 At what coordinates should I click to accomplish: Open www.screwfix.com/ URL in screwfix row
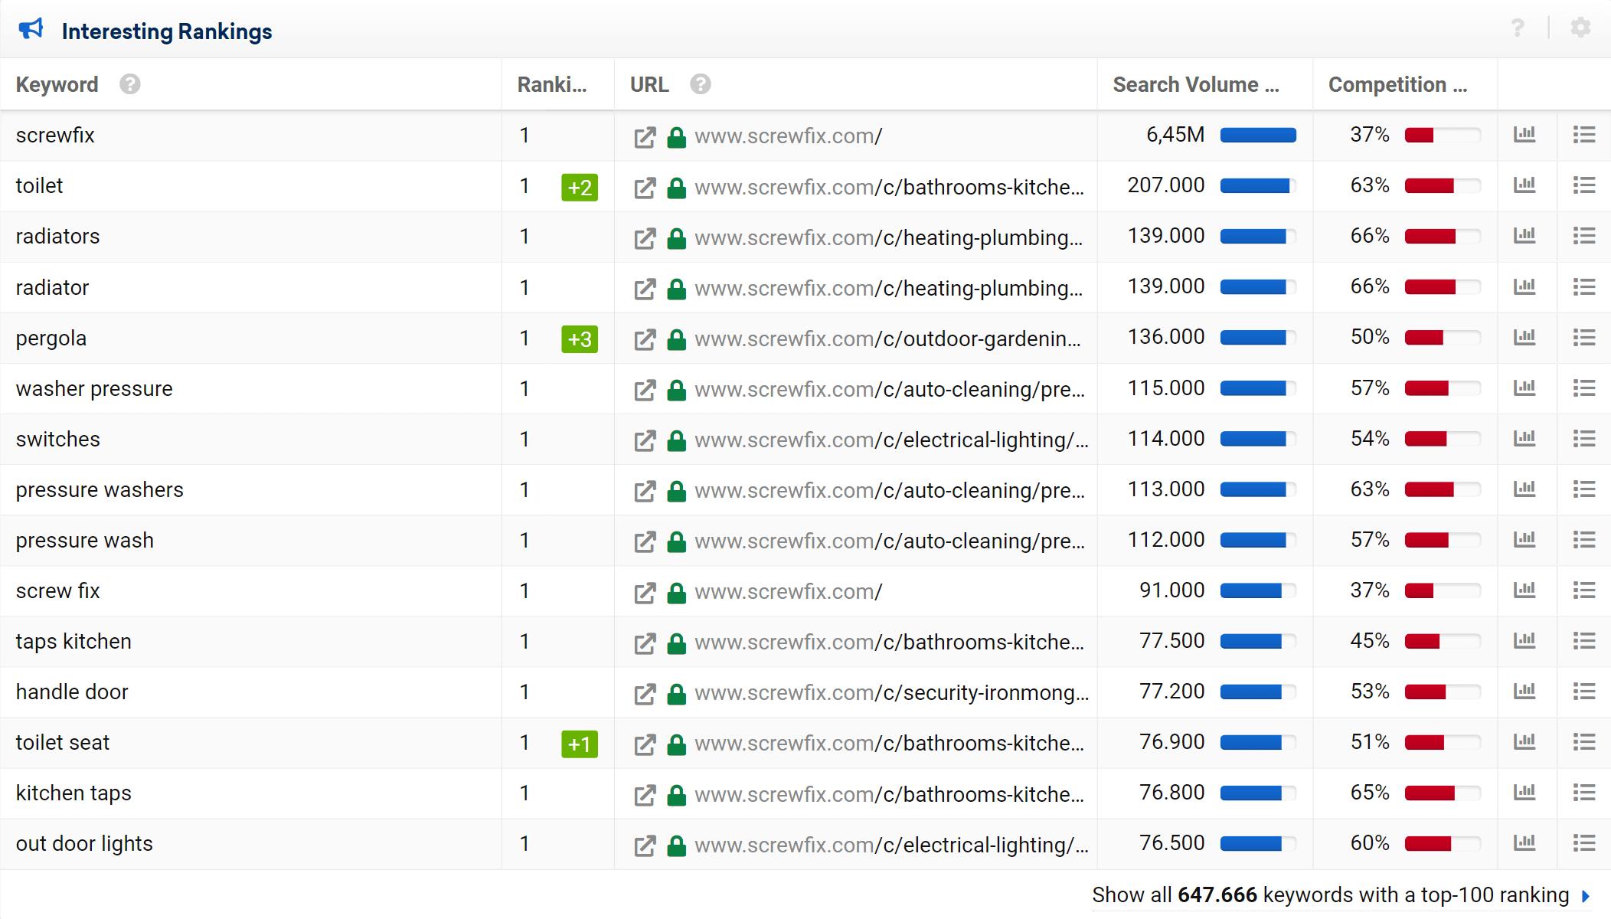click(x=789, y=136)
